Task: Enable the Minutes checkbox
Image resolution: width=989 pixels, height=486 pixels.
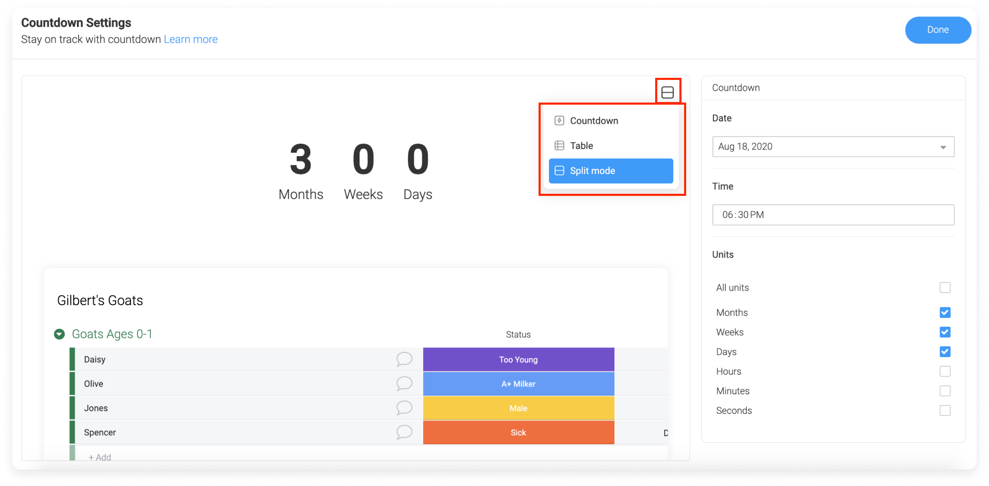Action: (945, 391)
